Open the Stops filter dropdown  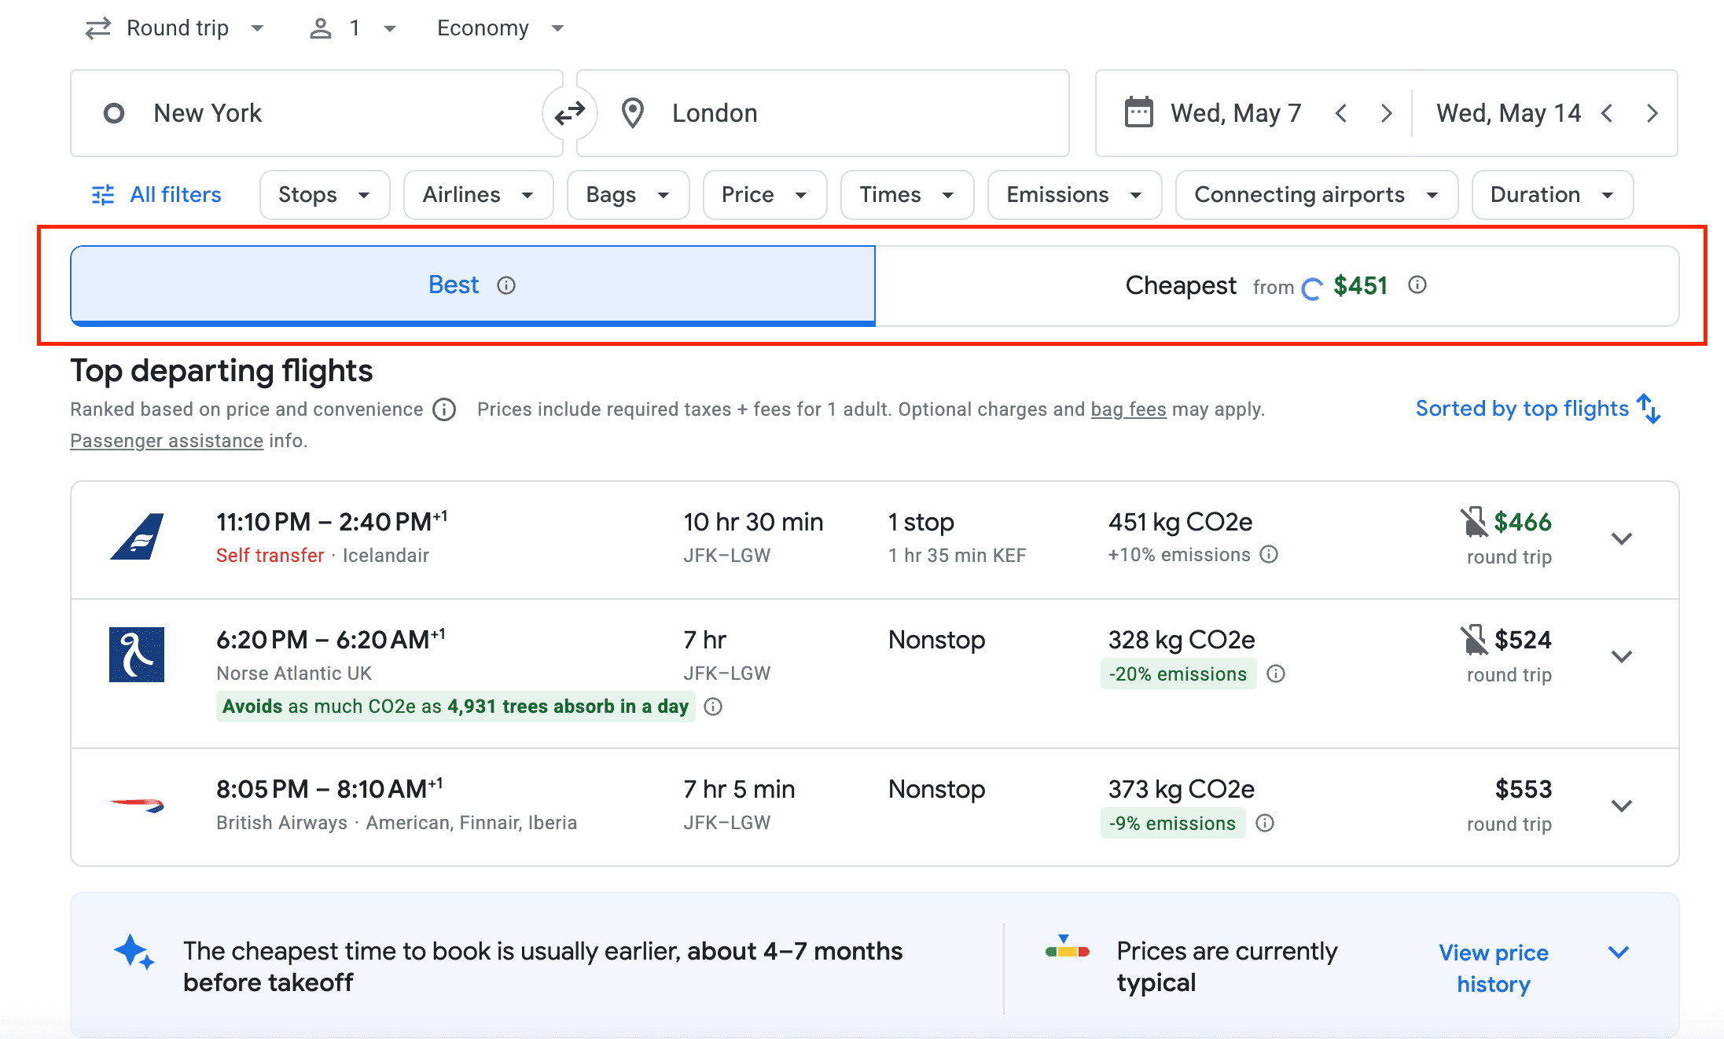[325, 195]
